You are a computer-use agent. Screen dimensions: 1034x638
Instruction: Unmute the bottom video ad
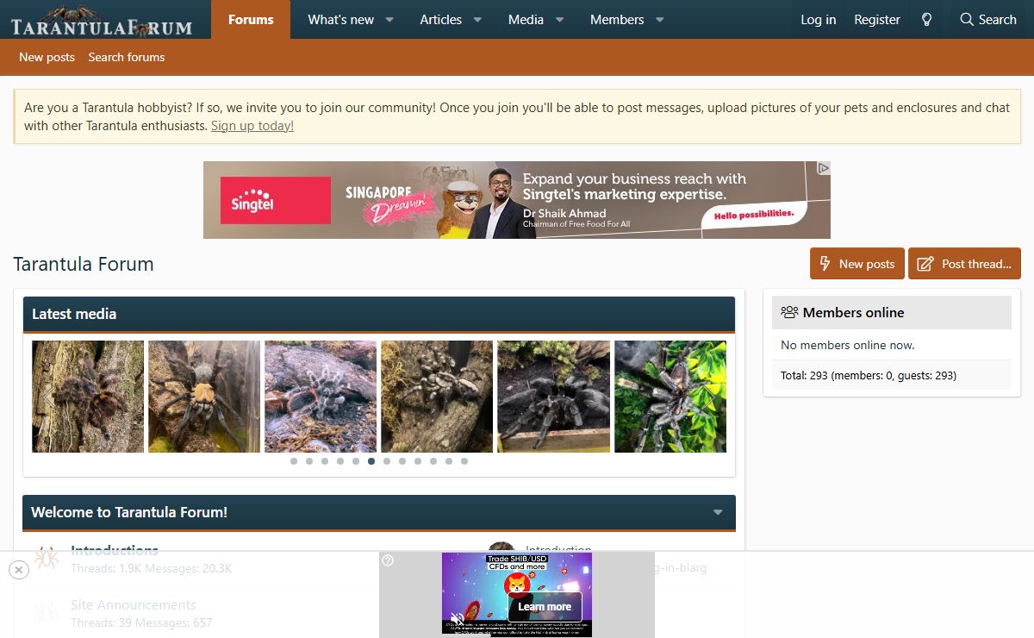(x=458, y=619)
